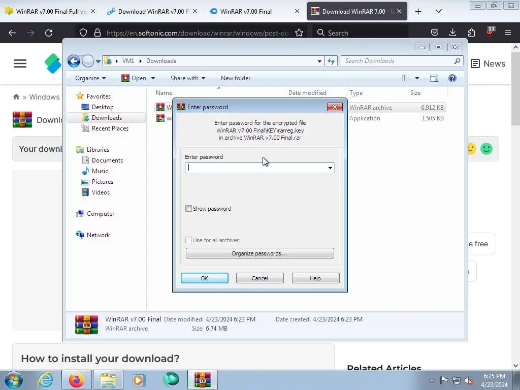Open the Firefox extensions icon

[471, 32]
